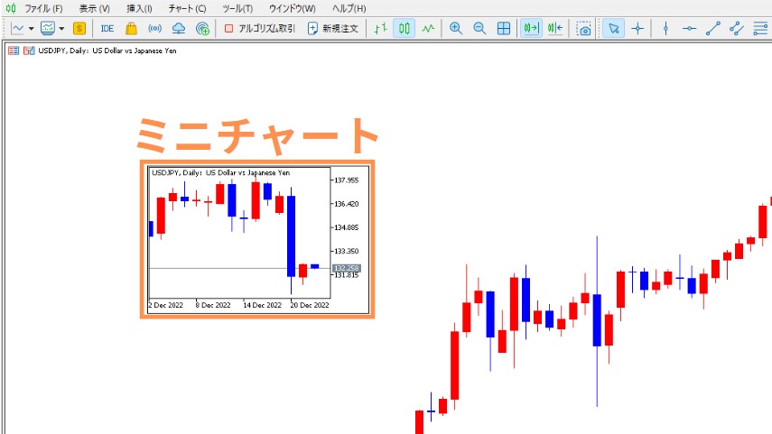Screen dimensions: 772x434
Task: Open the ウインドウ(W) menu
Action: click(x=292, y=8)
